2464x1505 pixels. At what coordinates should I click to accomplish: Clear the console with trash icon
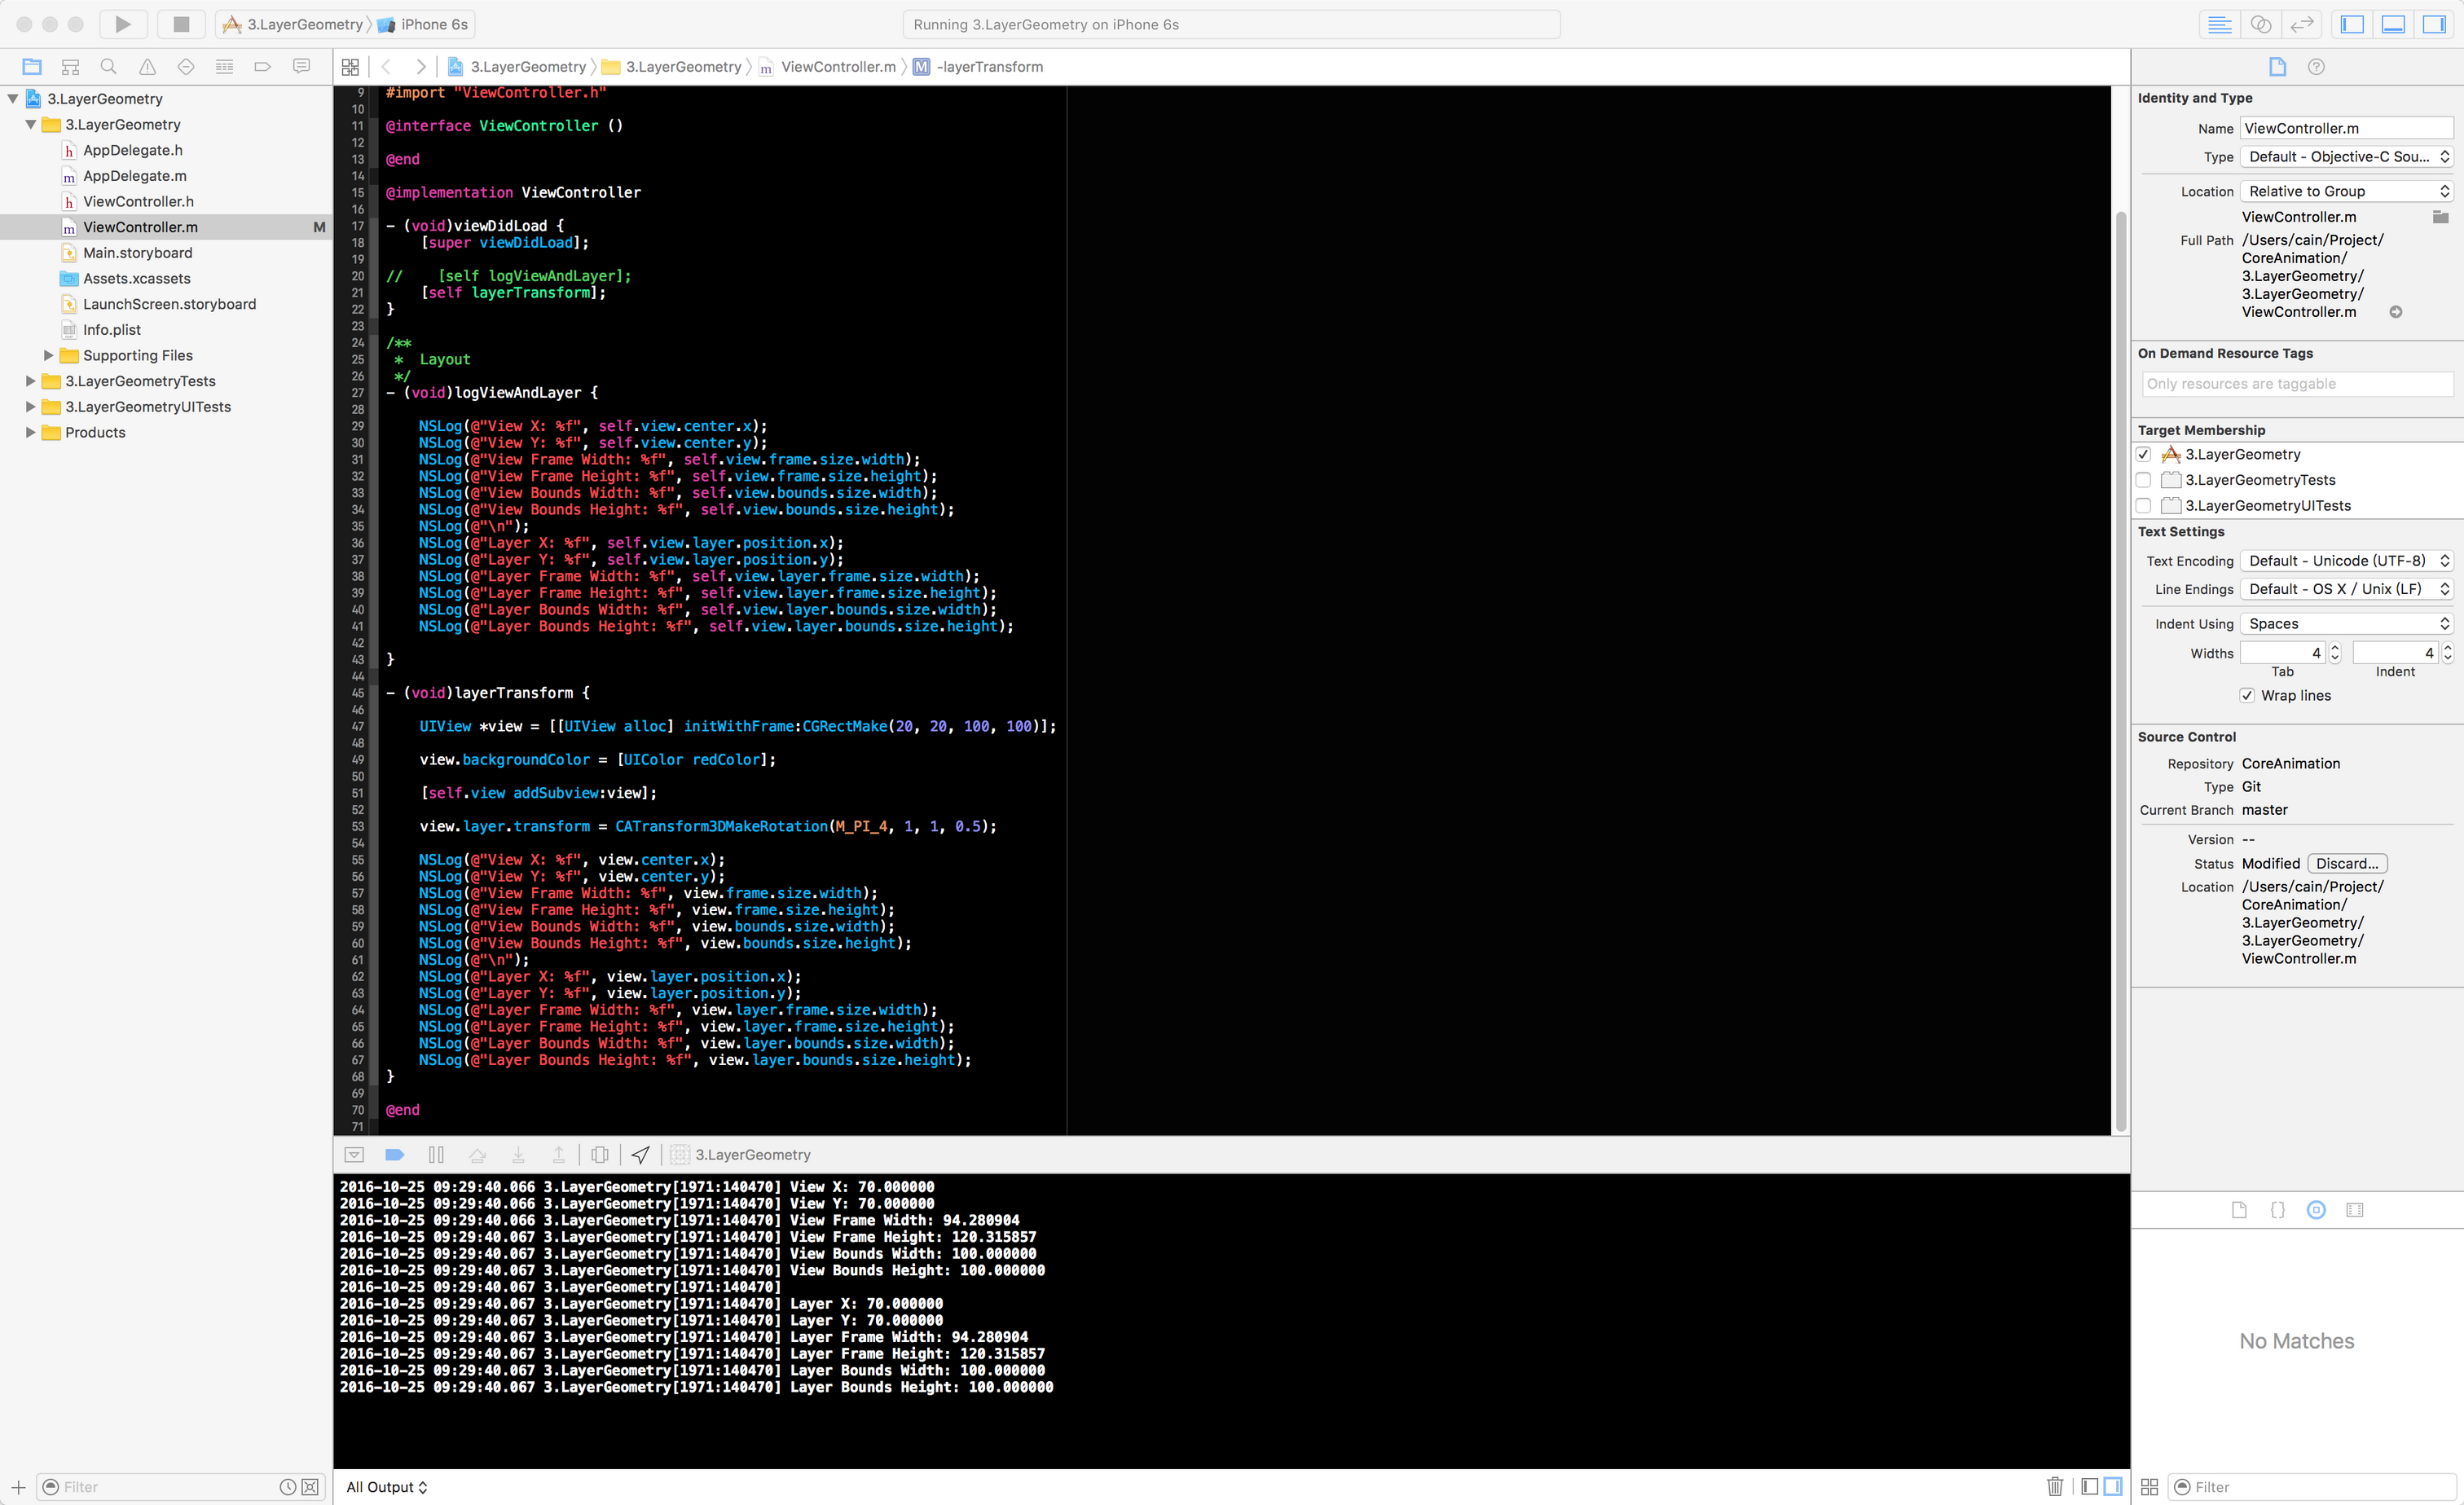(2055, 1487)
